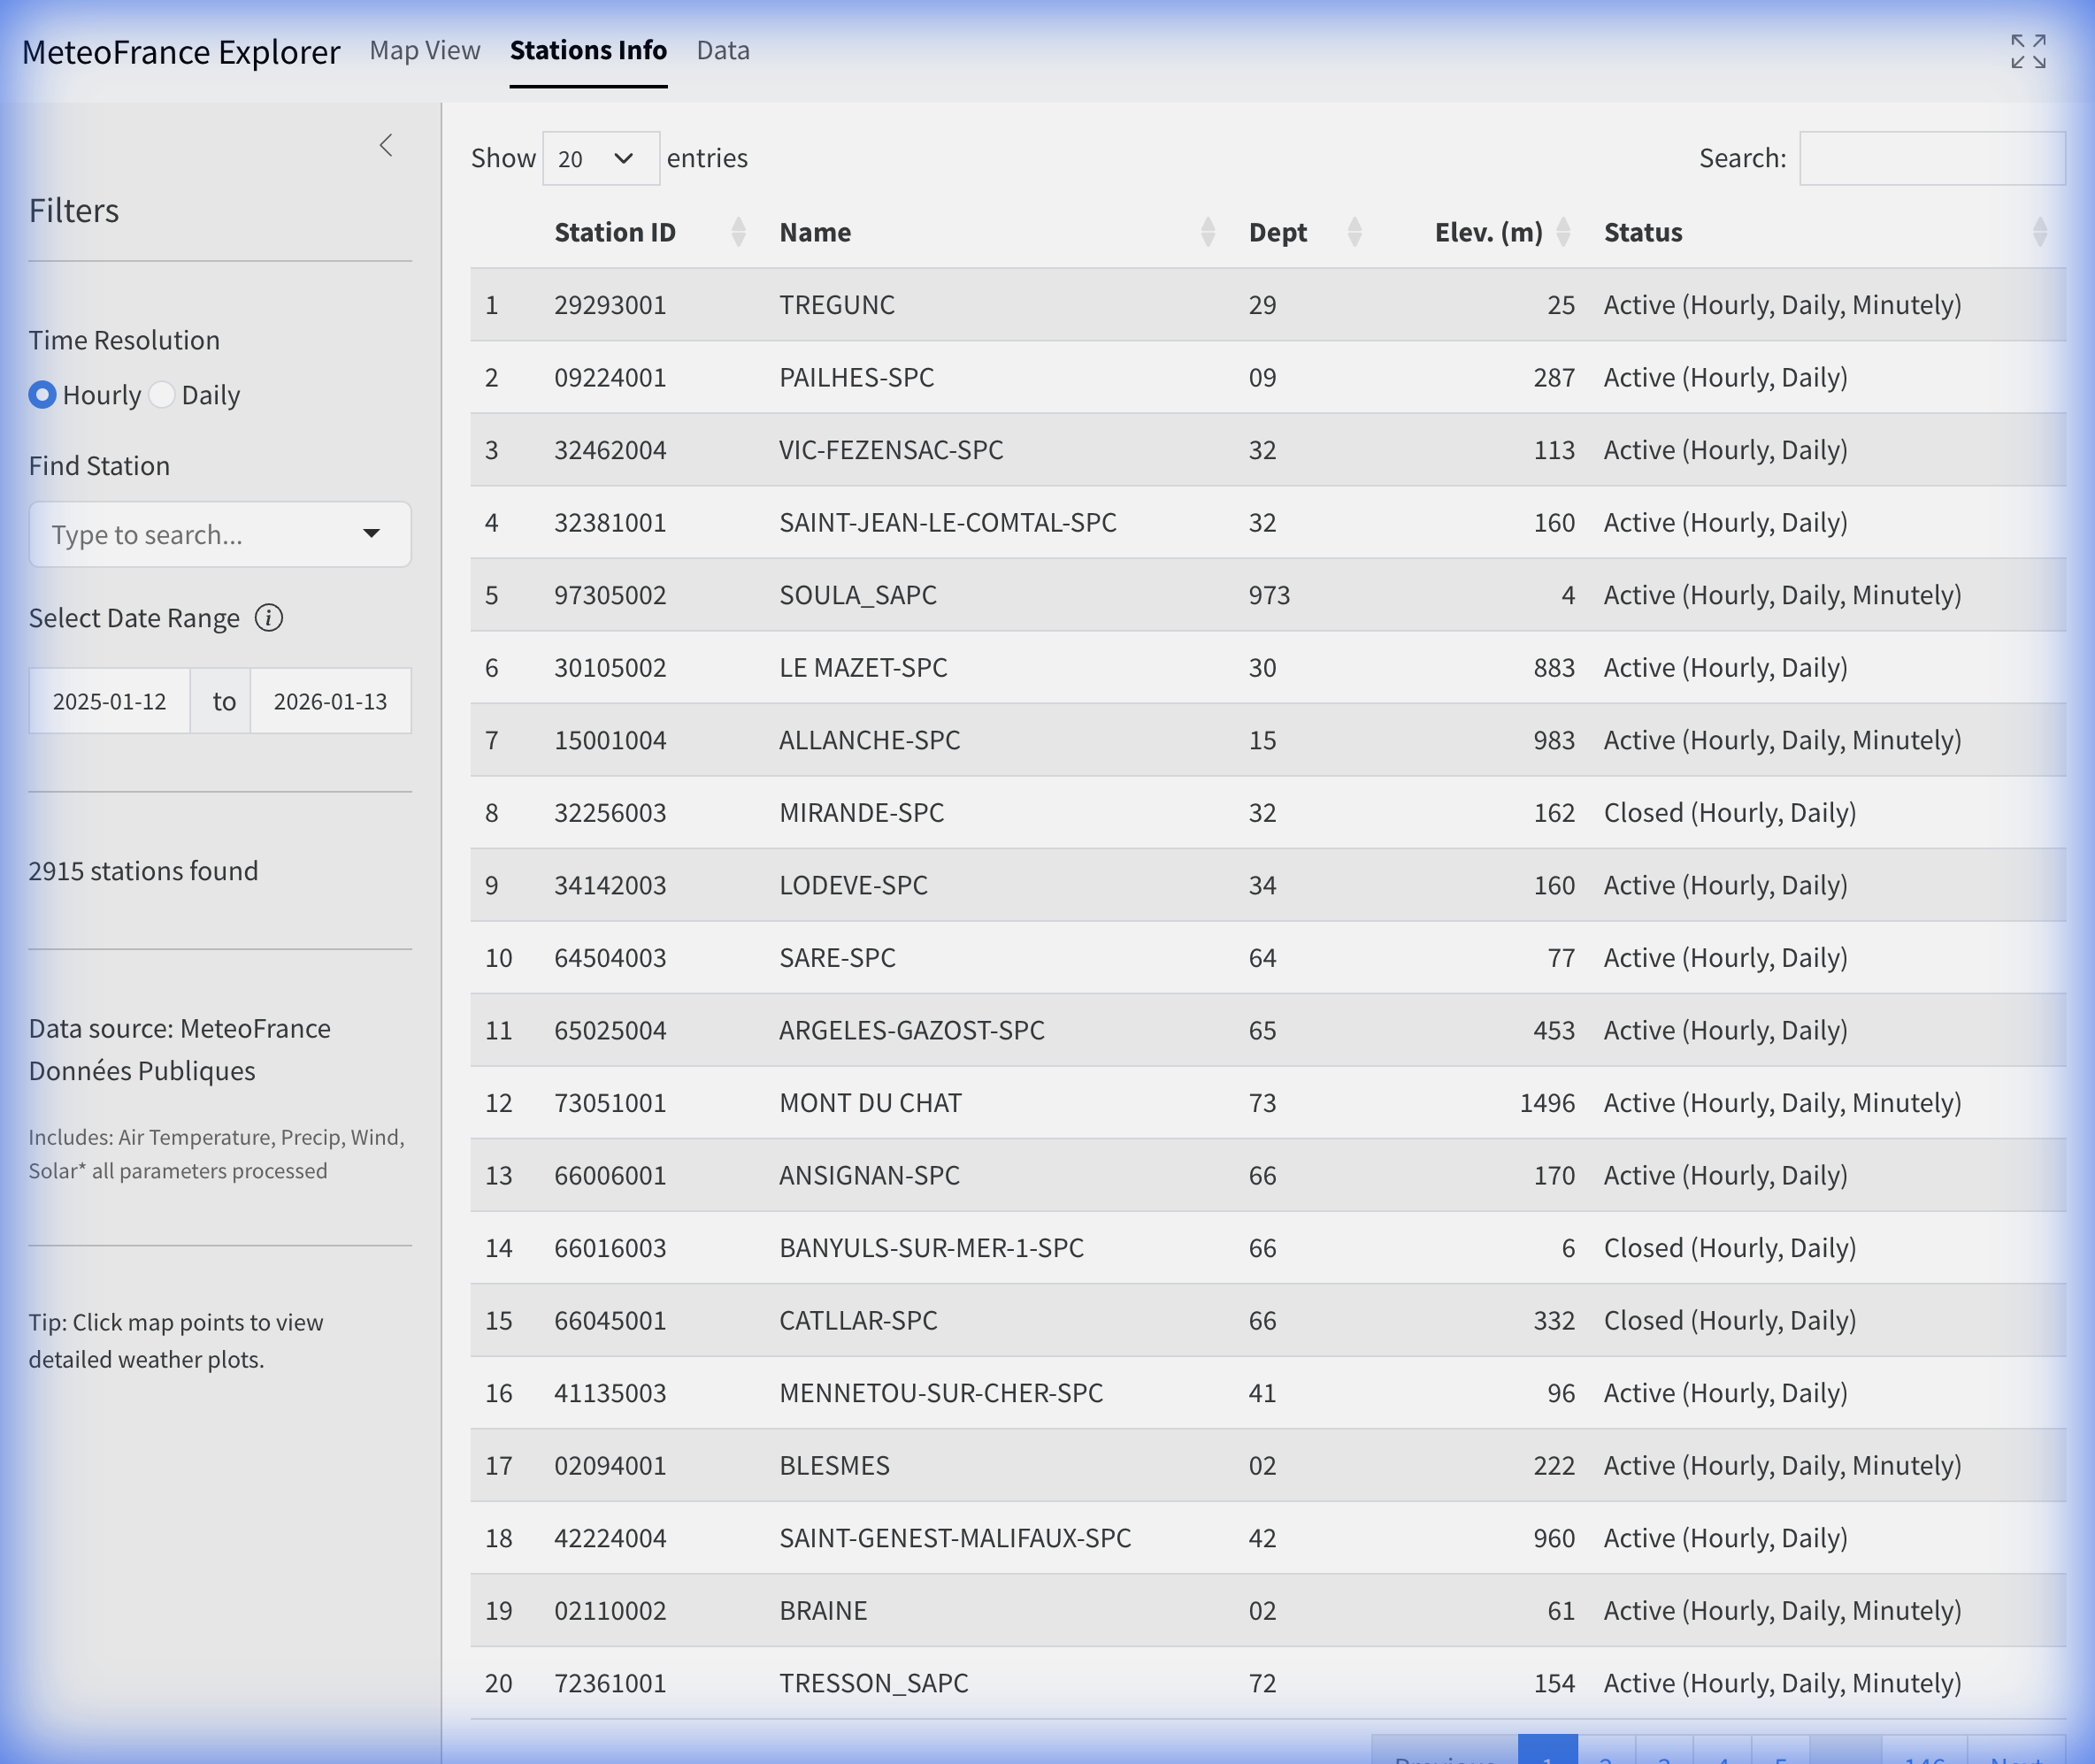Click the end date 2026-01-13 field
2095x1764 pixels.
[x=330, y=702]
